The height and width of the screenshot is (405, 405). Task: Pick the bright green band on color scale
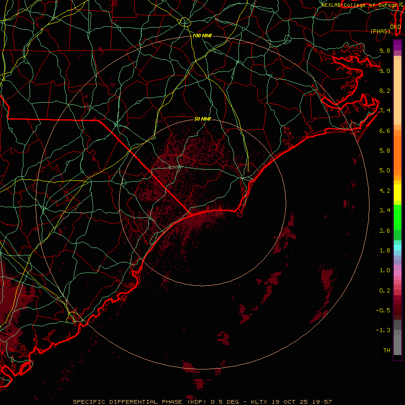[397, 217]
